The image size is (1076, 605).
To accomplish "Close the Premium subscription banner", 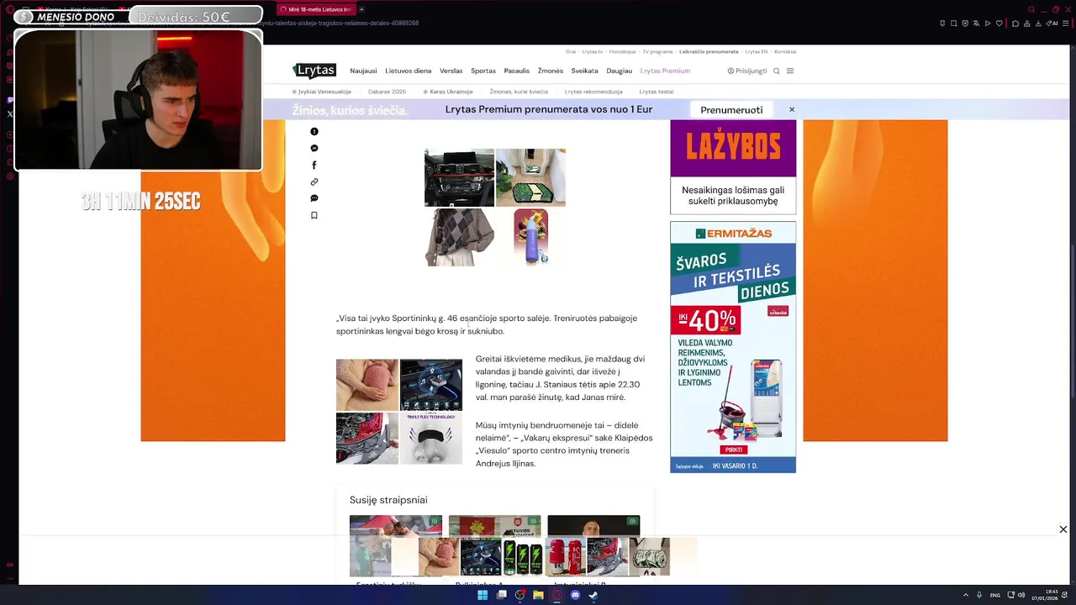I will pos(792,110).
